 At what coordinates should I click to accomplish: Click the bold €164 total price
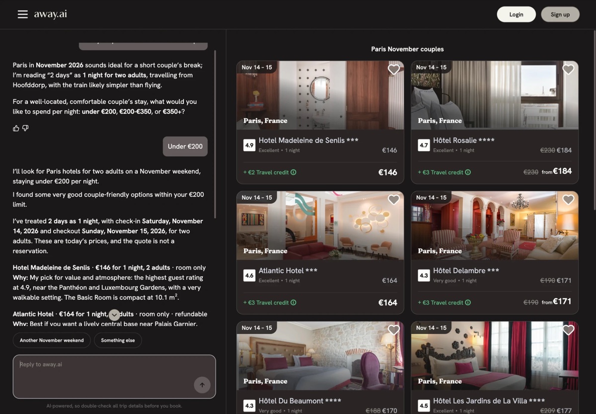click(x=387, y=303)
